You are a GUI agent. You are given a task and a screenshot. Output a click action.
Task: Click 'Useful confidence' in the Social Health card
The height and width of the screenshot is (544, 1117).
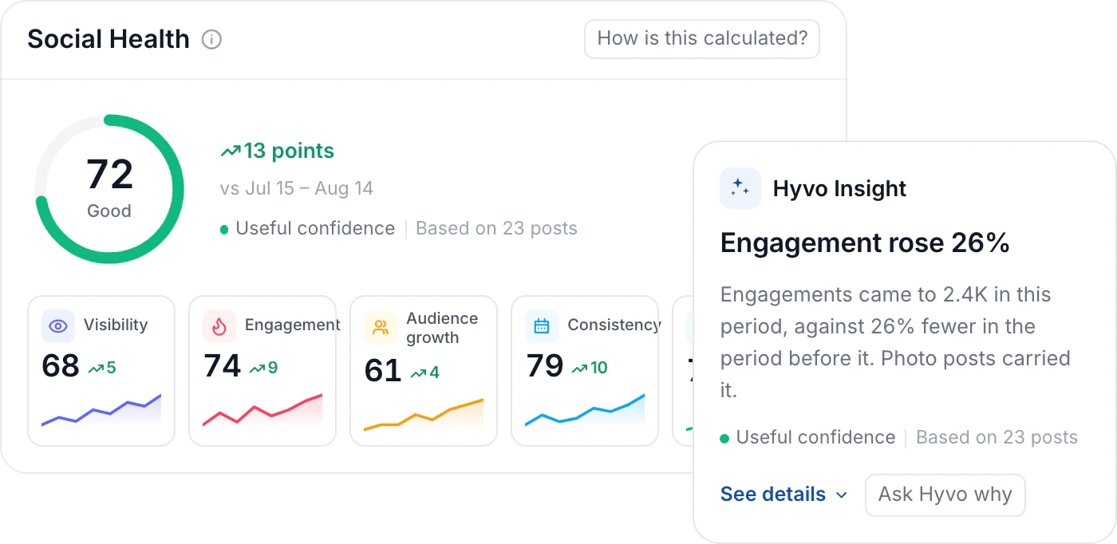pos(315,229)
